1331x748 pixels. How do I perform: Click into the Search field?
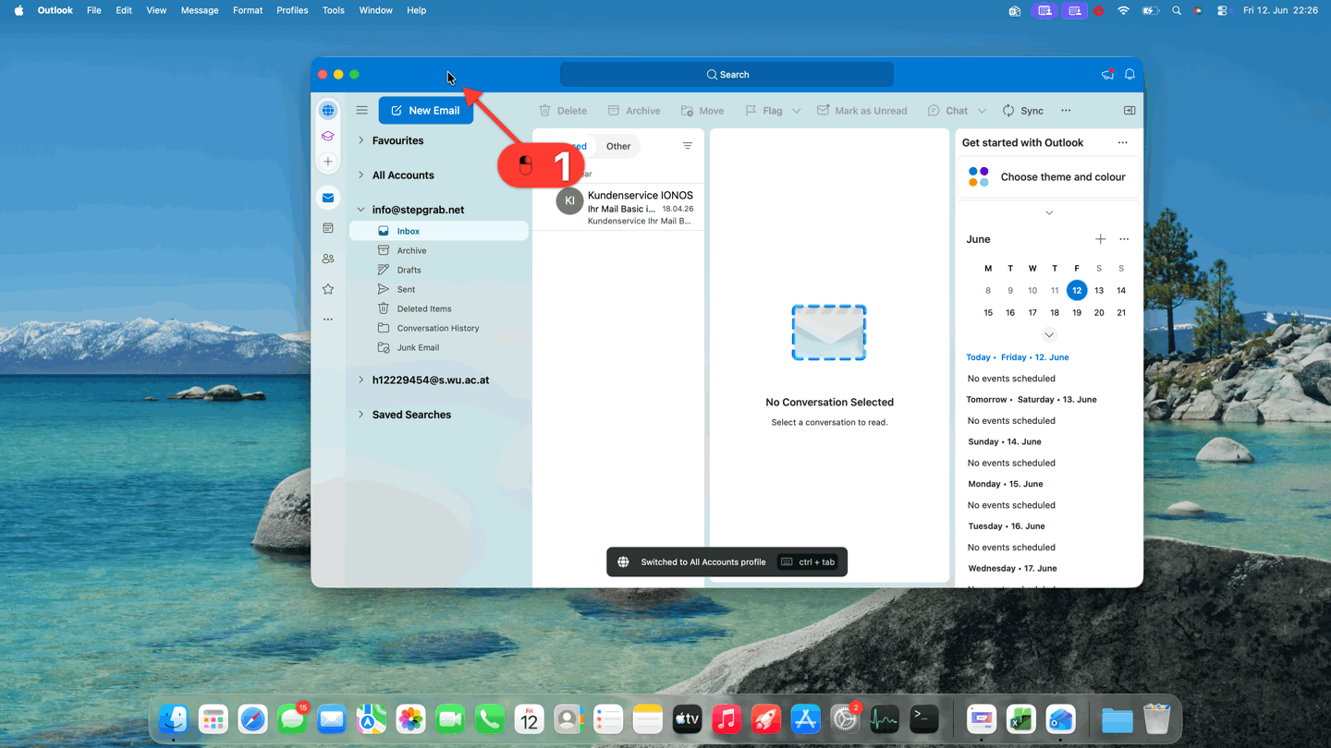[727, 74]
